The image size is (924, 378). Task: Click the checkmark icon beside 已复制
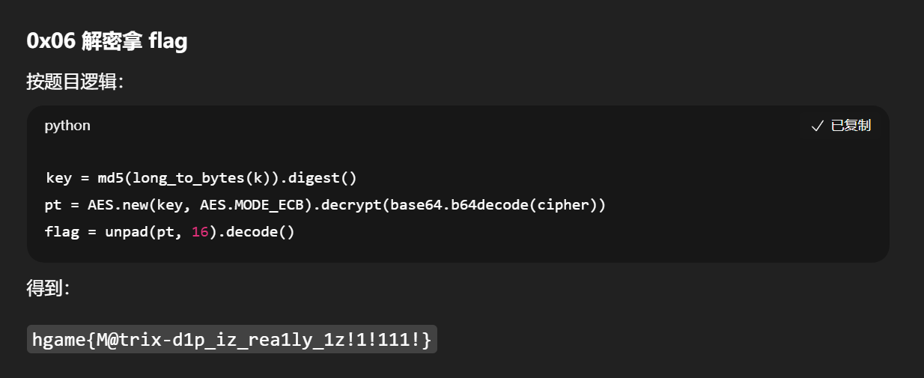818,126
